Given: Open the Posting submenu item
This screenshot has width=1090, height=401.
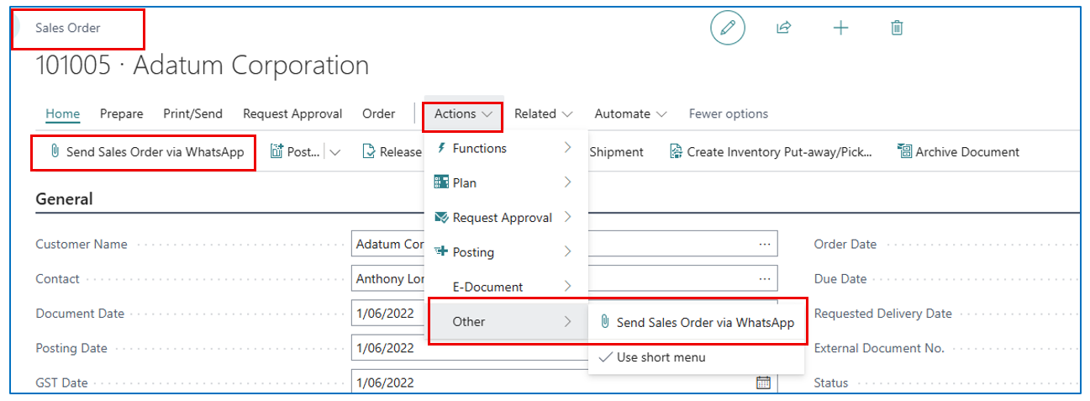Looking at the screenshot, I should point(503,252).
